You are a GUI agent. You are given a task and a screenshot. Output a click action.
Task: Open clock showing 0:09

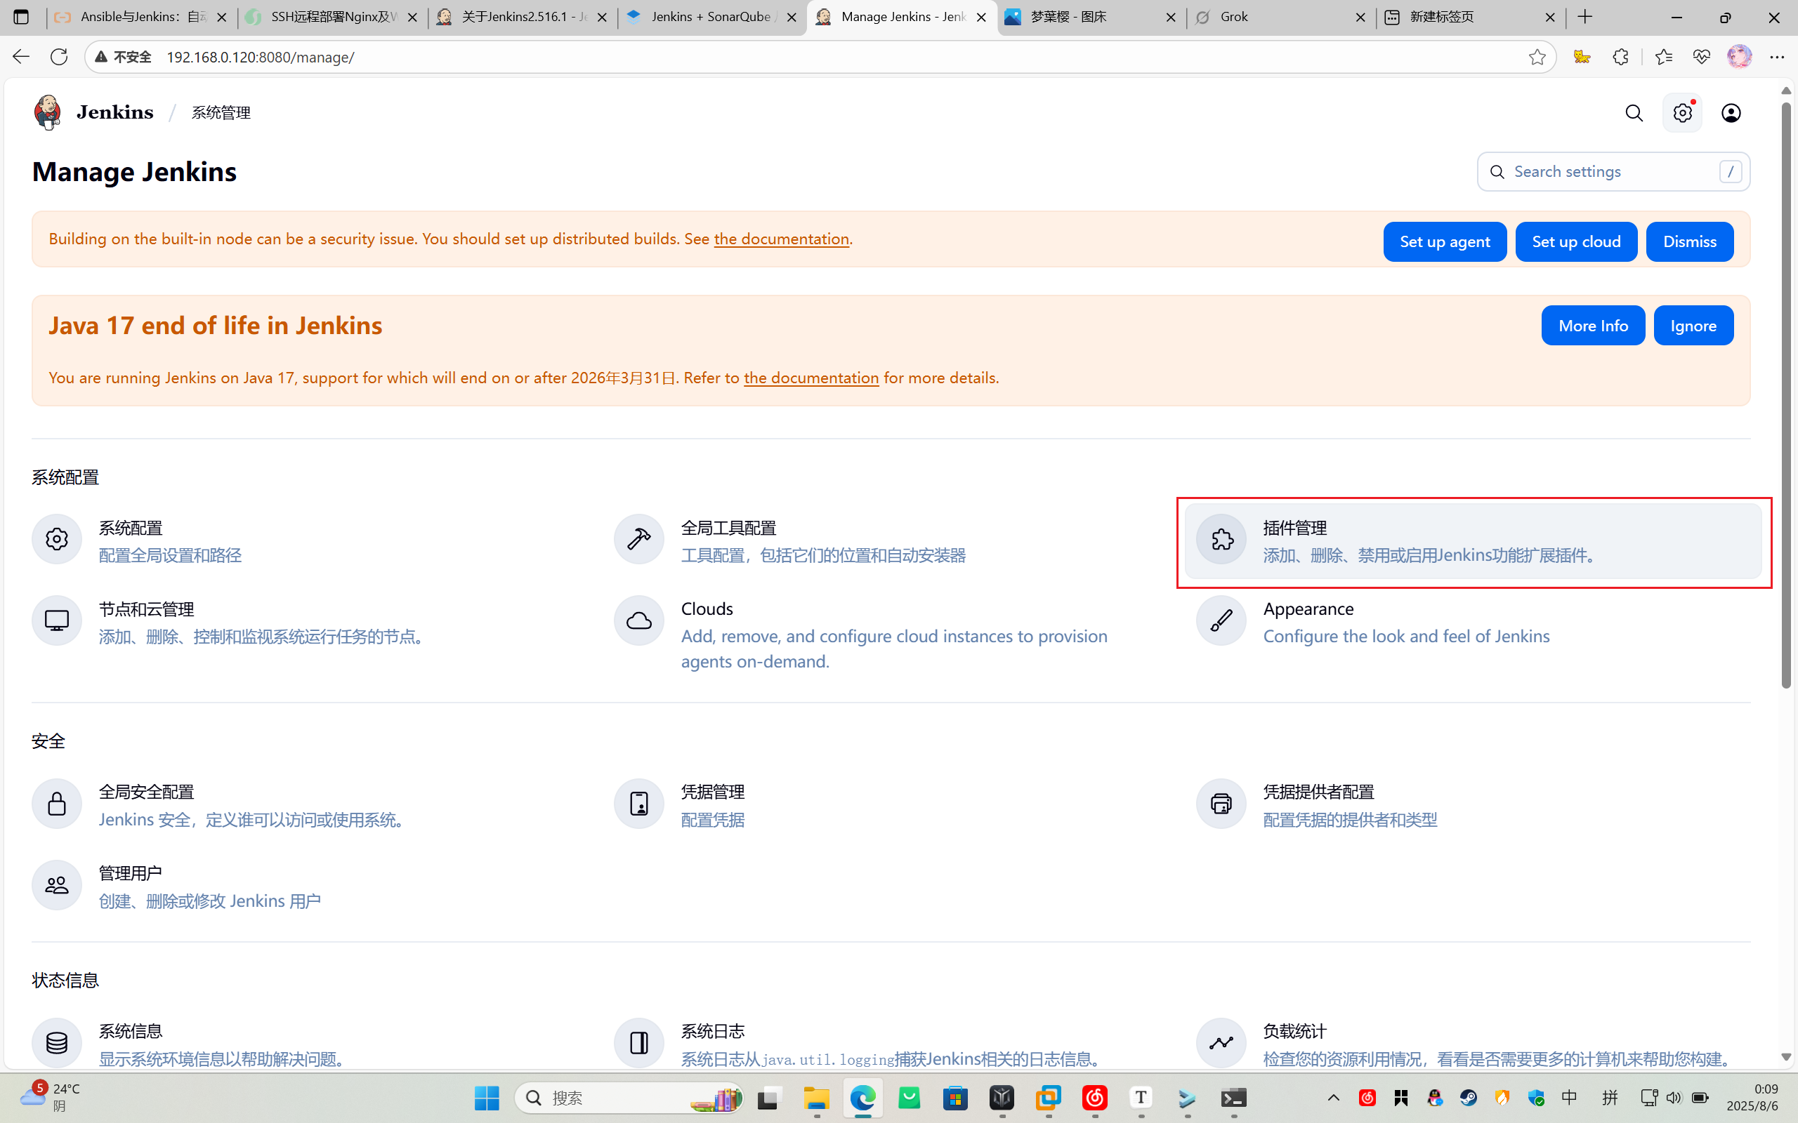coord(1752,1097)
